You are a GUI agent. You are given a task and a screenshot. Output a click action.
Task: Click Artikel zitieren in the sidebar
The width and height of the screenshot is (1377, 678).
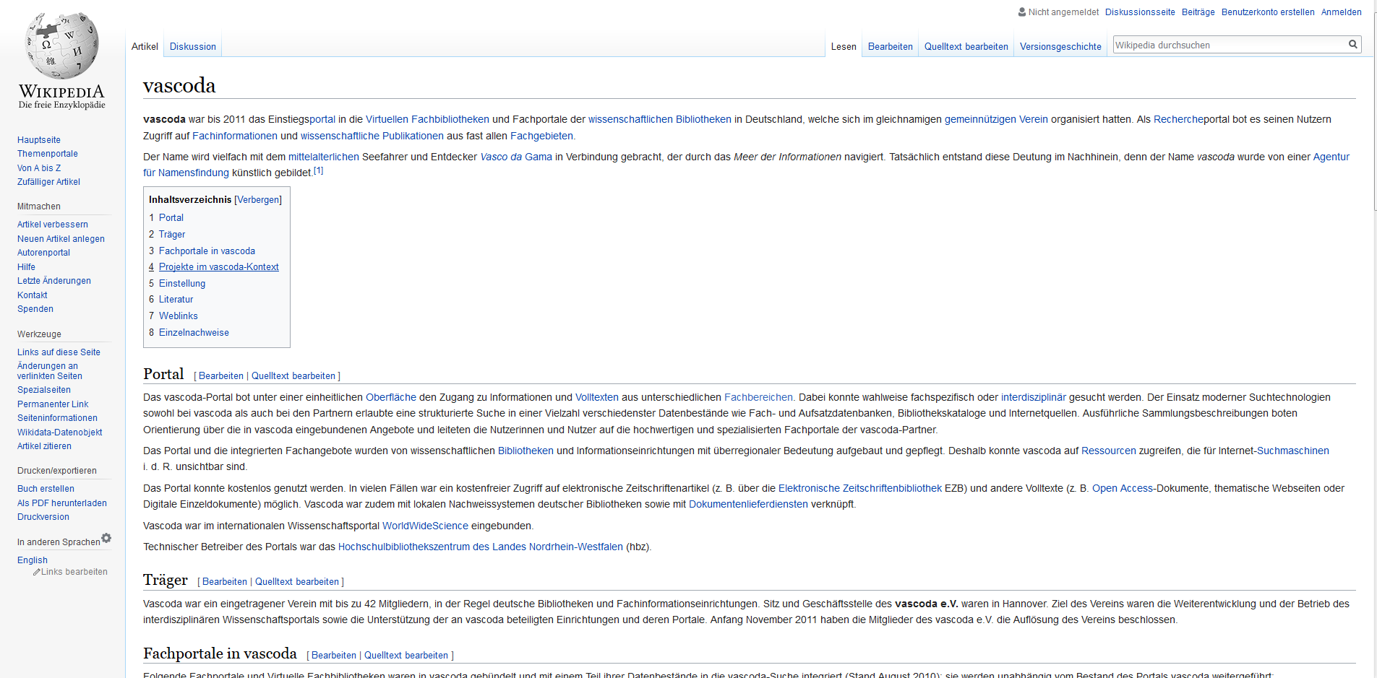pyautogui.click(x=44, y=446)
